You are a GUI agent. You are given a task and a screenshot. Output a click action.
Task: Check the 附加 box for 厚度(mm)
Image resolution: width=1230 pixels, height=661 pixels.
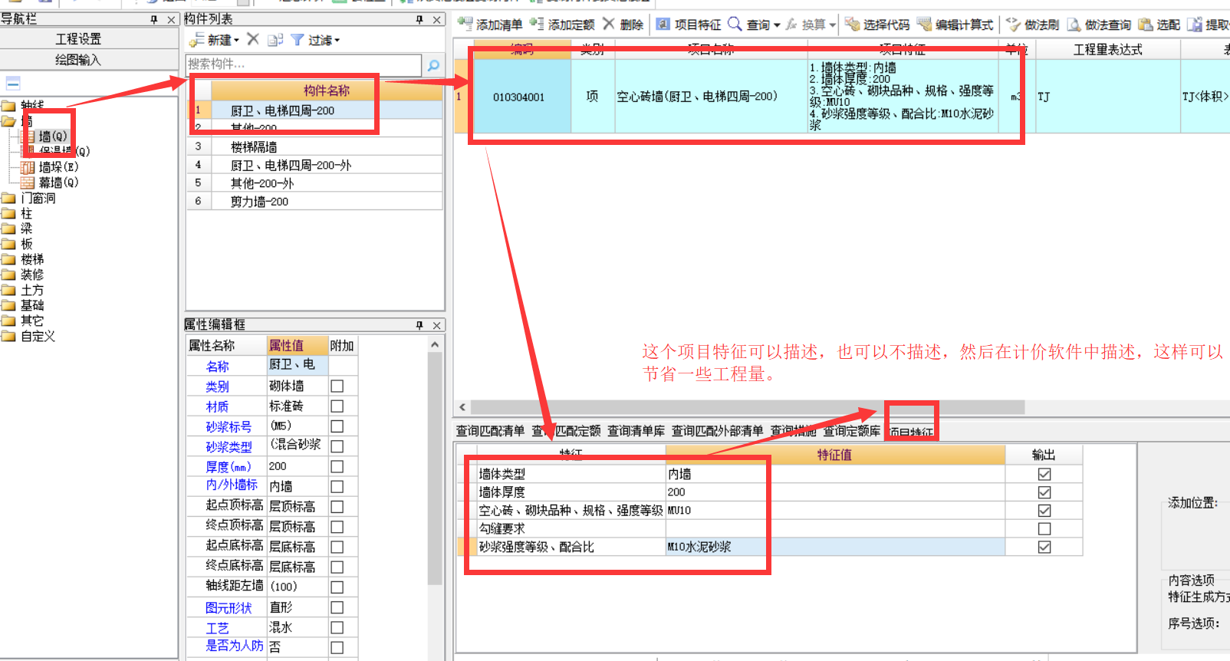point(337,466)
